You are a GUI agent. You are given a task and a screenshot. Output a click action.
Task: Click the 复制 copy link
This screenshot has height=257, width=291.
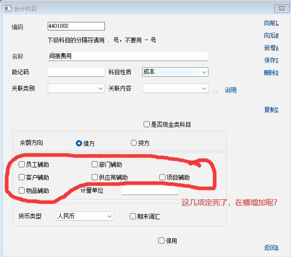[x=271, y=110]
